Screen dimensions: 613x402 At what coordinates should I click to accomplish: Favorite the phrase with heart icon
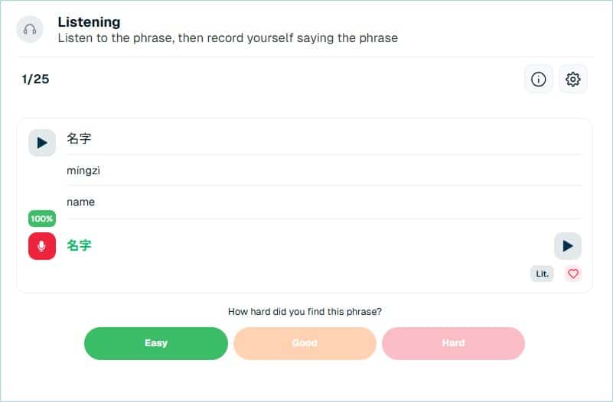point(573,274)
